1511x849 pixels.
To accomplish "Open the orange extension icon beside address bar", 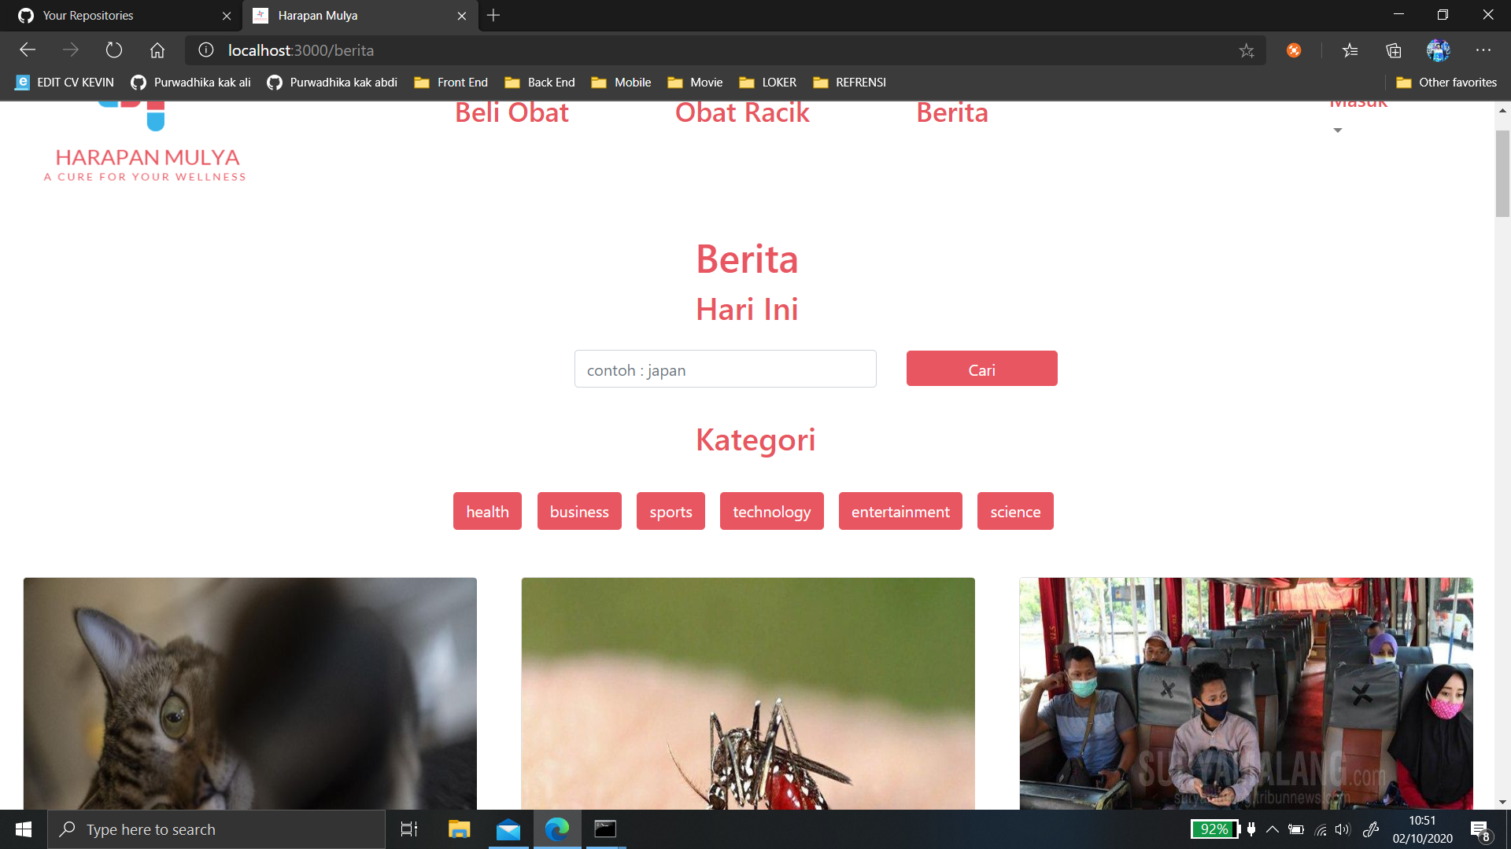I will 1294,50.
